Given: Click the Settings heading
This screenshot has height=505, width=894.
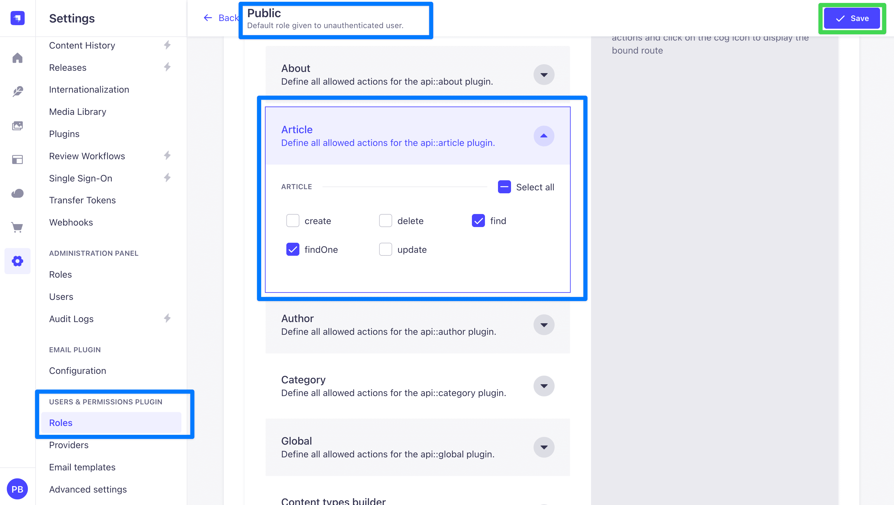Looking at the screenshot, I should (x=72, y=18).
